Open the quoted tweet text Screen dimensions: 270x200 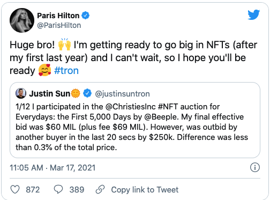[132, 127]
